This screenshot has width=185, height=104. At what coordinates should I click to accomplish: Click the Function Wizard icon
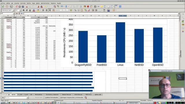pos(17,14)
